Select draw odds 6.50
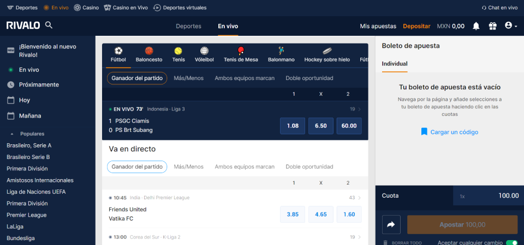The image size is (524, 245). coord(321,126)
